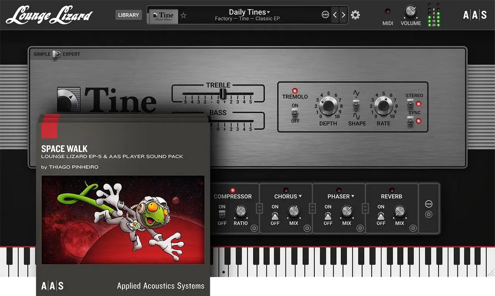Open the Chorus effect settings gear
This screenshot has width=495, height=296.
(x=307, y=228)
